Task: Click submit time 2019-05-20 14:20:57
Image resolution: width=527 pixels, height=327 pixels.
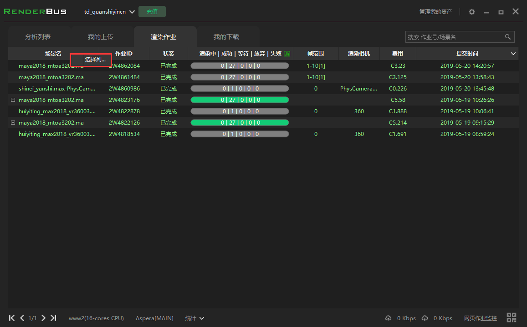Action: coord(467,66)
